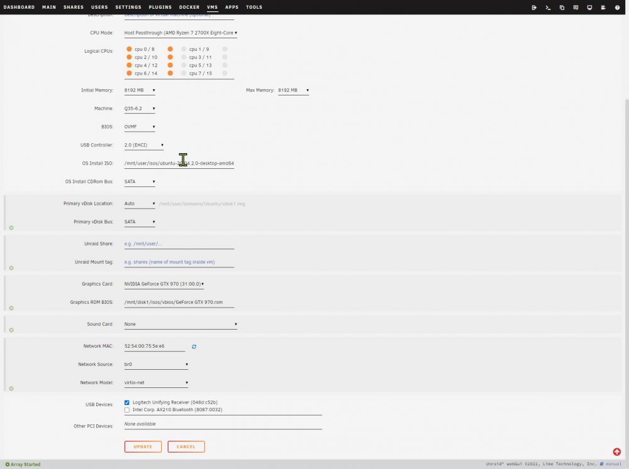
Task: Click the Array Started status icon
Action: 7,465
